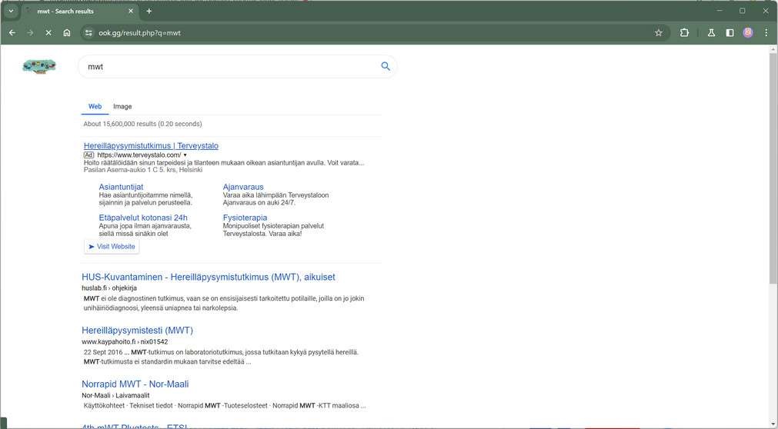The image size is (778, 429).
Task: Click the results count text
Action: [142, 124]
